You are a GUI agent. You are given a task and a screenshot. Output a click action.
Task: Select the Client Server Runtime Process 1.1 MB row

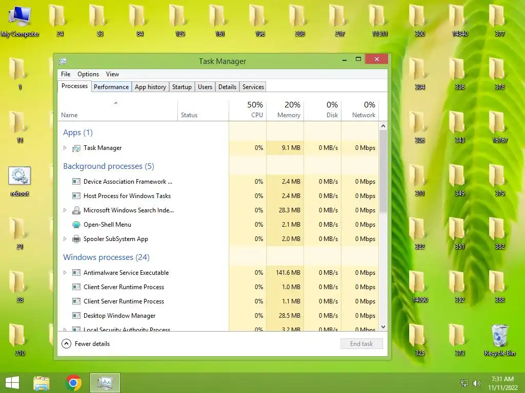218,301
